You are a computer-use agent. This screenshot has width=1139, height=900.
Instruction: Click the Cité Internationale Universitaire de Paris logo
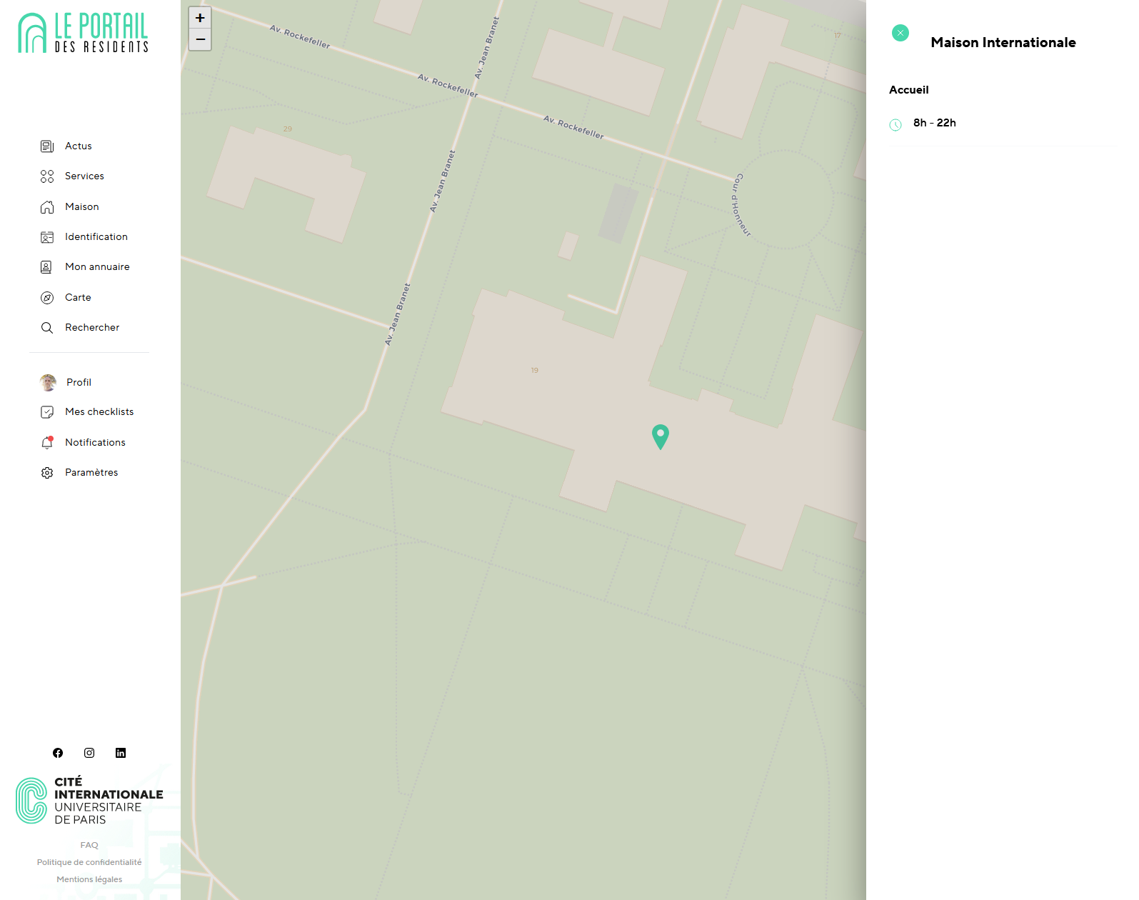(89, 801)
